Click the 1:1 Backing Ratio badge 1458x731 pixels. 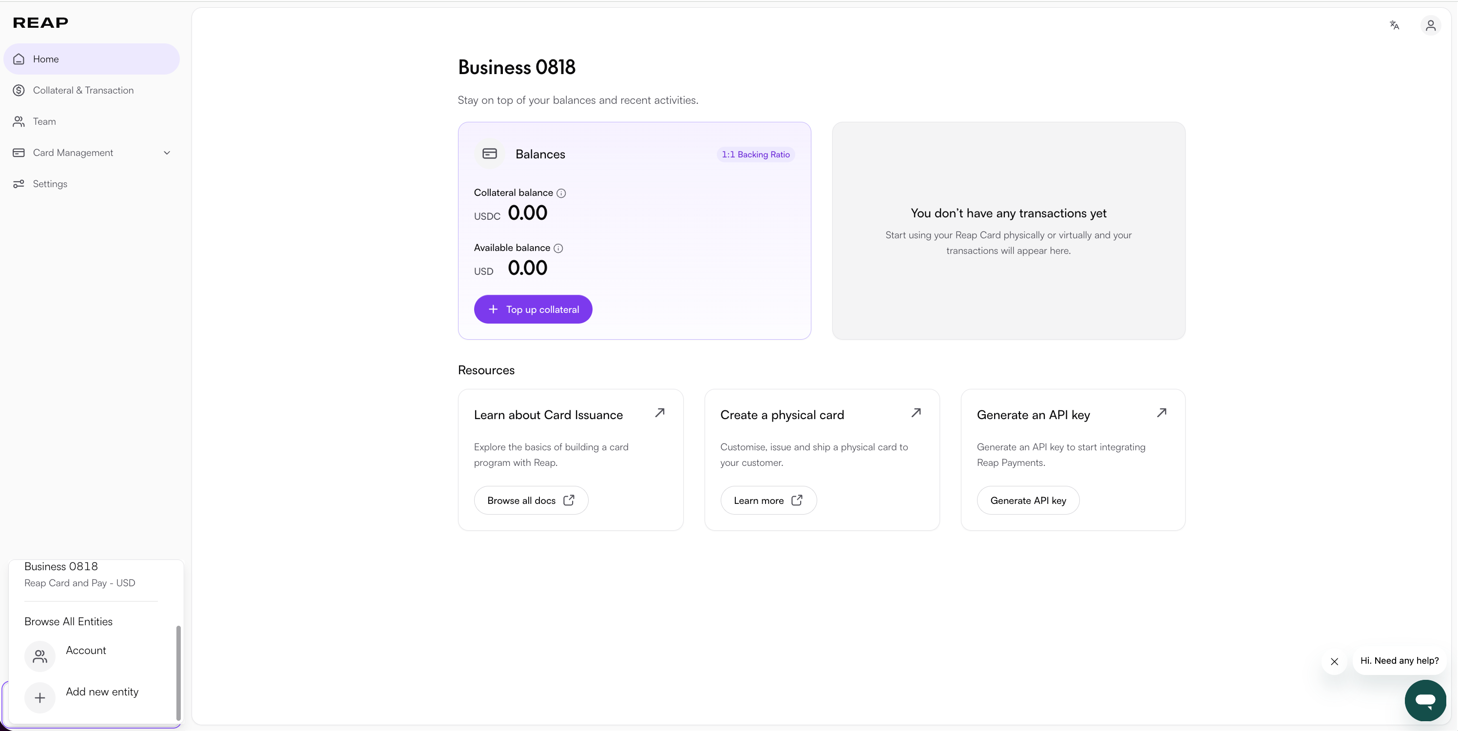pyautogui.click(x=756, y=154)
